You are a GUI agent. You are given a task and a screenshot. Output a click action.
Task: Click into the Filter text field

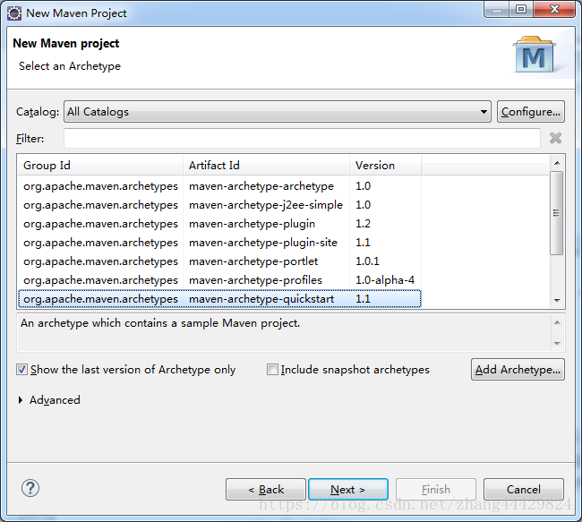click(x=302, y=138)
